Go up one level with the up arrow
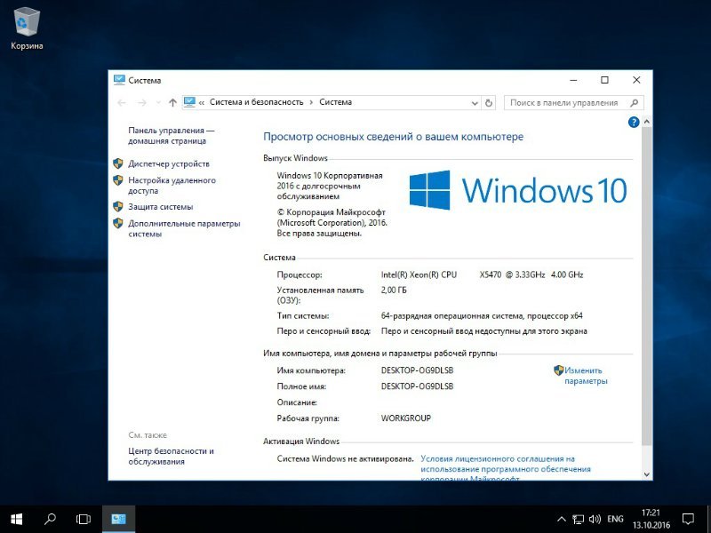 tap(172, 103)
